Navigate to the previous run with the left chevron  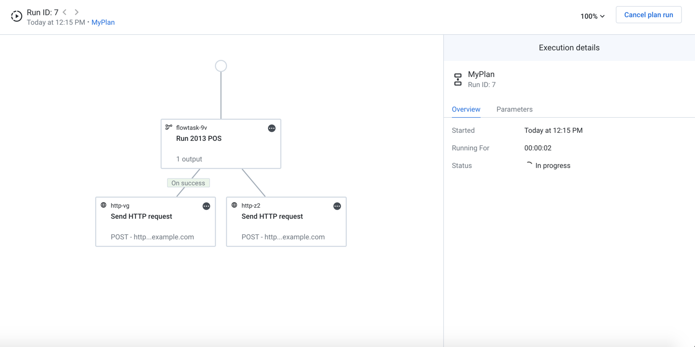pyautogui.click(x=64, y=12)
